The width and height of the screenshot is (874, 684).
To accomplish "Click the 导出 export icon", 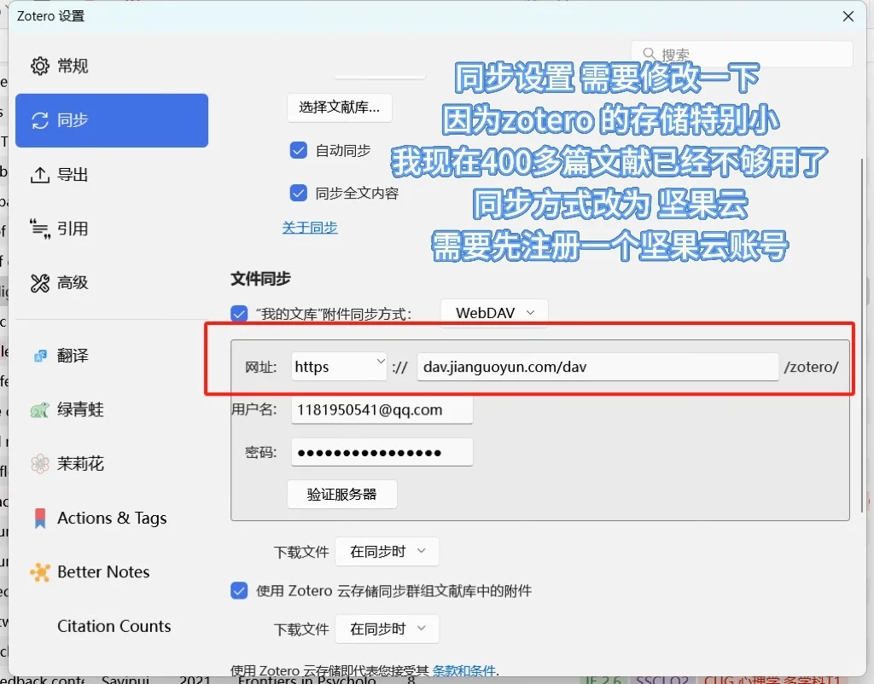I will click(x=39, y=175).
